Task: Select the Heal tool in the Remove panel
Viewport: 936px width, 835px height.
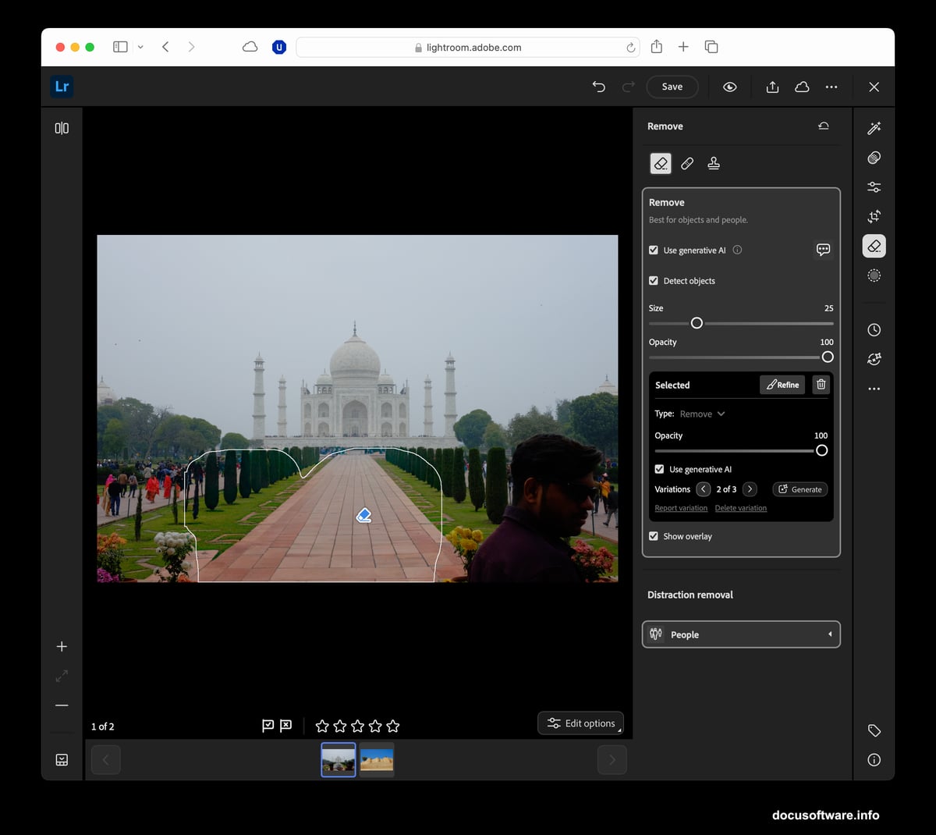Action: click(x=687, y=163)
